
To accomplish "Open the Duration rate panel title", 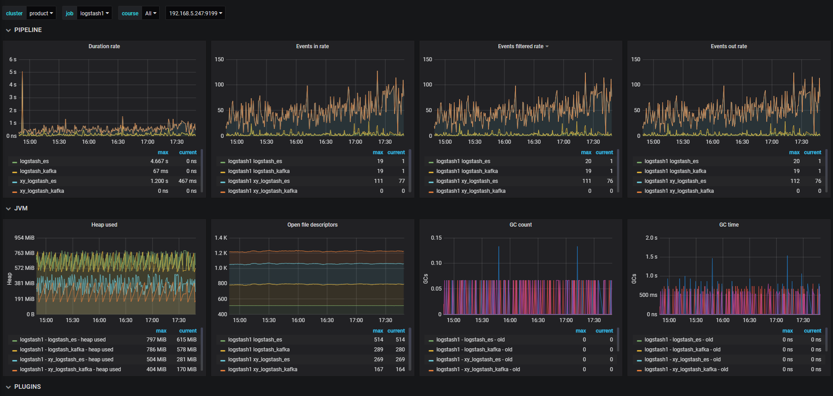I will 104,46.
